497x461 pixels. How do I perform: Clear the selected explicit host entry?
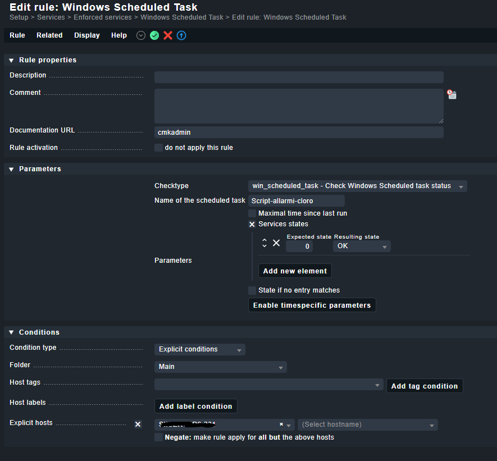(x=281, y=425)
